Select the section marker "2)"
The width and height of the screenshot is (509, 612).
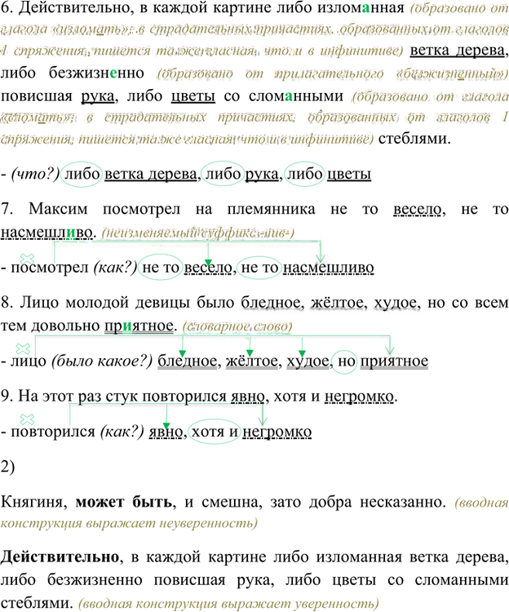click(x=8, y=467)
